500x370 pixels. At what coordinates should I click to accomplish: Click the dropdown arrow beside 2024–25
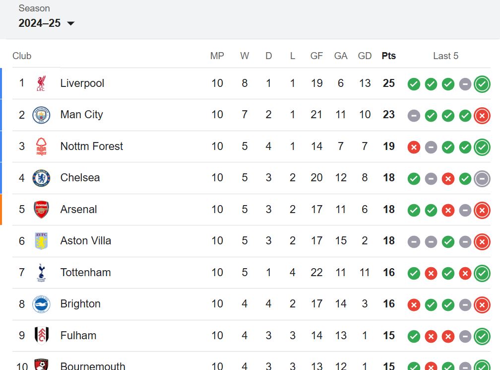click(x=71, y=23)
